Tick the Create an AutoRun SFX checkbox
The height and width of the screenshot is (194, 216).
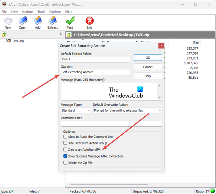click(x=65, y=149)
